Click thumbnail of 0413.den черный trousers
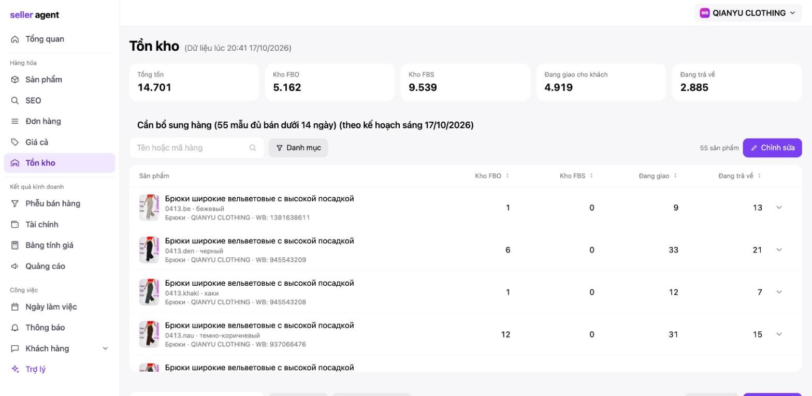 149,250
